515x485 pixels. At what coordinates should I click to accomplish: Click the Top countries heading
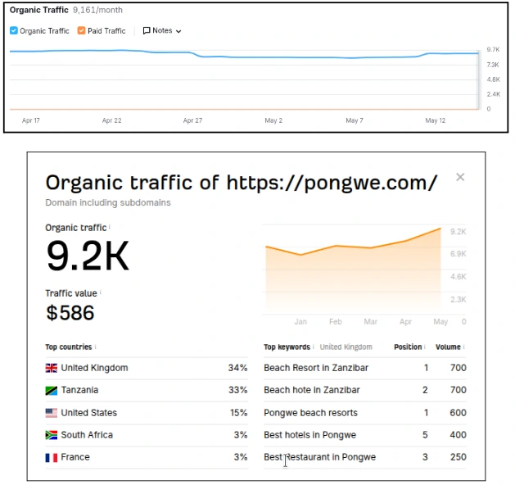(x=68, y=347)
